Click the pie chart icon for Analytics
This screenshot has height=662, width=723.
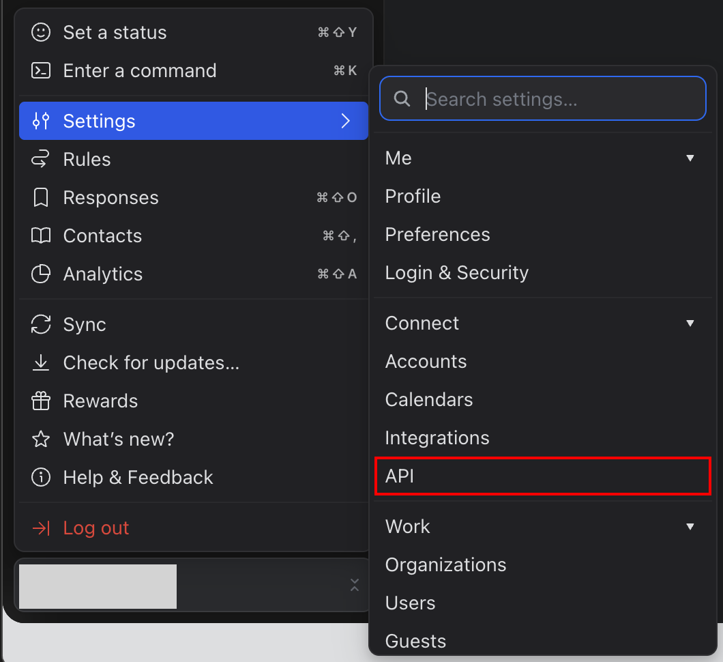pyautogui.click(x=40, y=274)
